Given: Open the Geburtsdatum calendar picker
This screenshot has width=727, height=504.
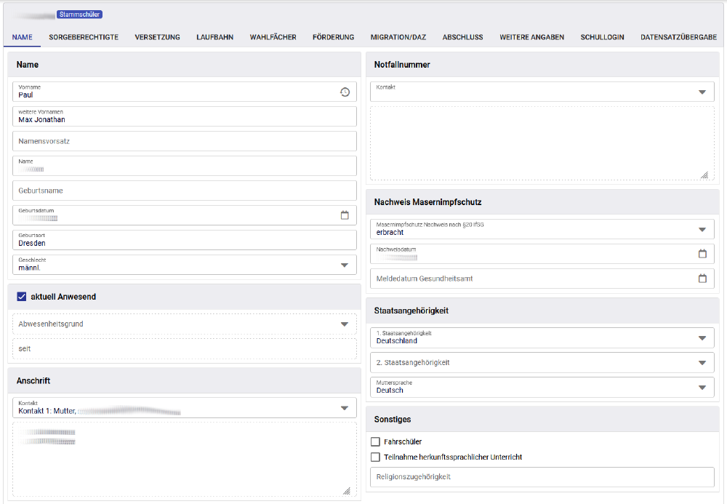Looking at the screenshot, I should point(345,215).
